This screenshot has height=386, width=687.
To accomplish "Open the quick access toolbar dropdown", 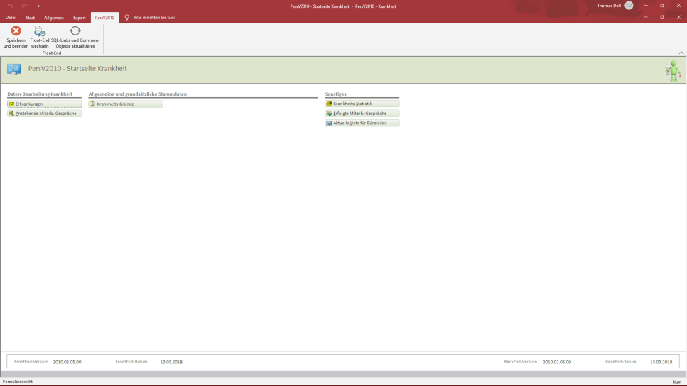I will coord(38,6).
